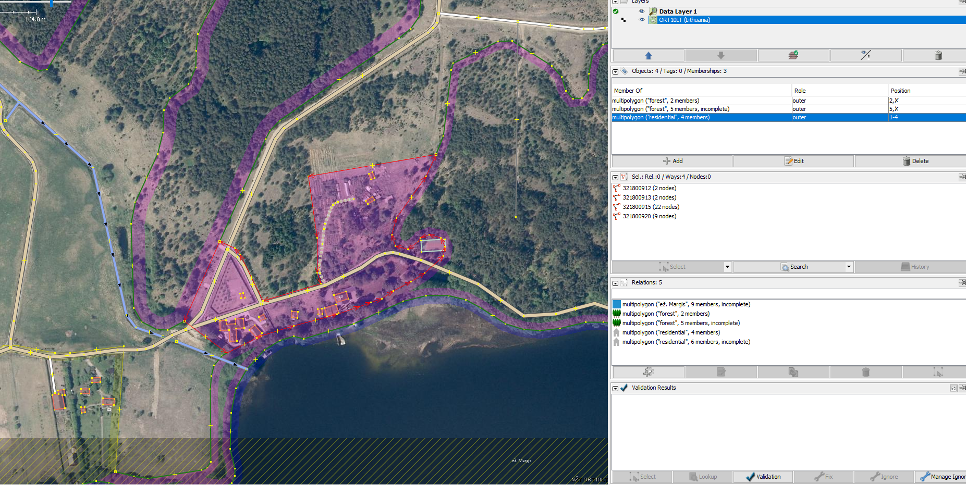
Task: Toggle the active-layer checkmark on Data Layer 1
Action: coord(616,11)
